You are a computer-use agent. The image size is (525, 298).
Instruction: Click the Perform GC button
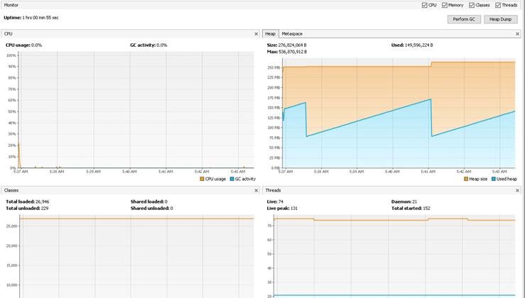click(x=464, y=19)
